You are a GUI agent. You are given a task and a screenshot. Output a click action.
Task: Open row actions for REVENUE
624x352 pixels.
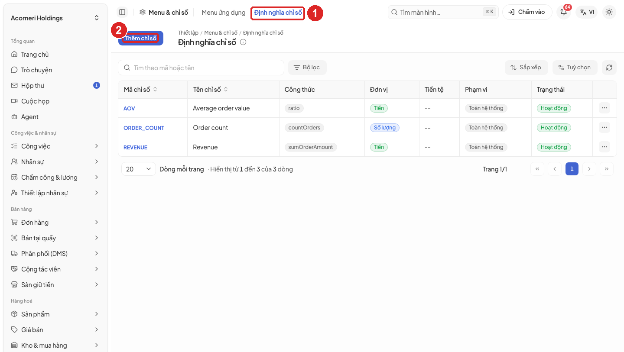[604, 147]
